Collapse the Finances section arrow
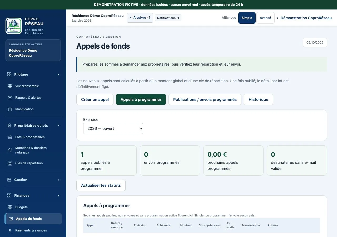The width and height of the screenshot is (337, 237). click(59, 196)
